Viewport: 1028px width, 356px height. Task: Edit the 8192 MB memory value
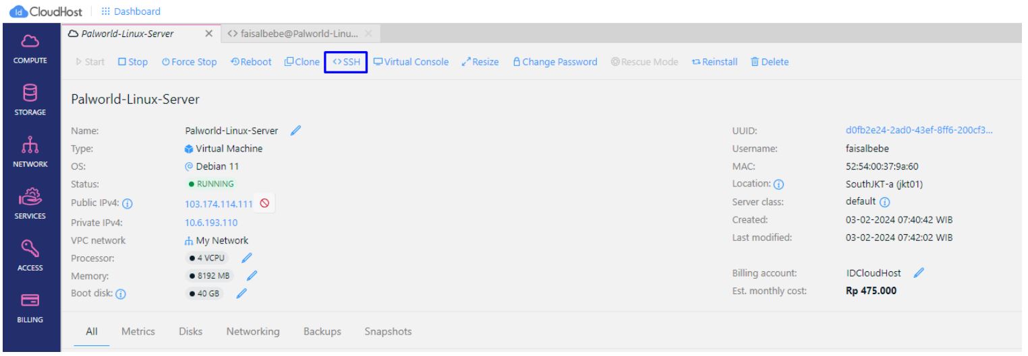(x=252, y=275)
